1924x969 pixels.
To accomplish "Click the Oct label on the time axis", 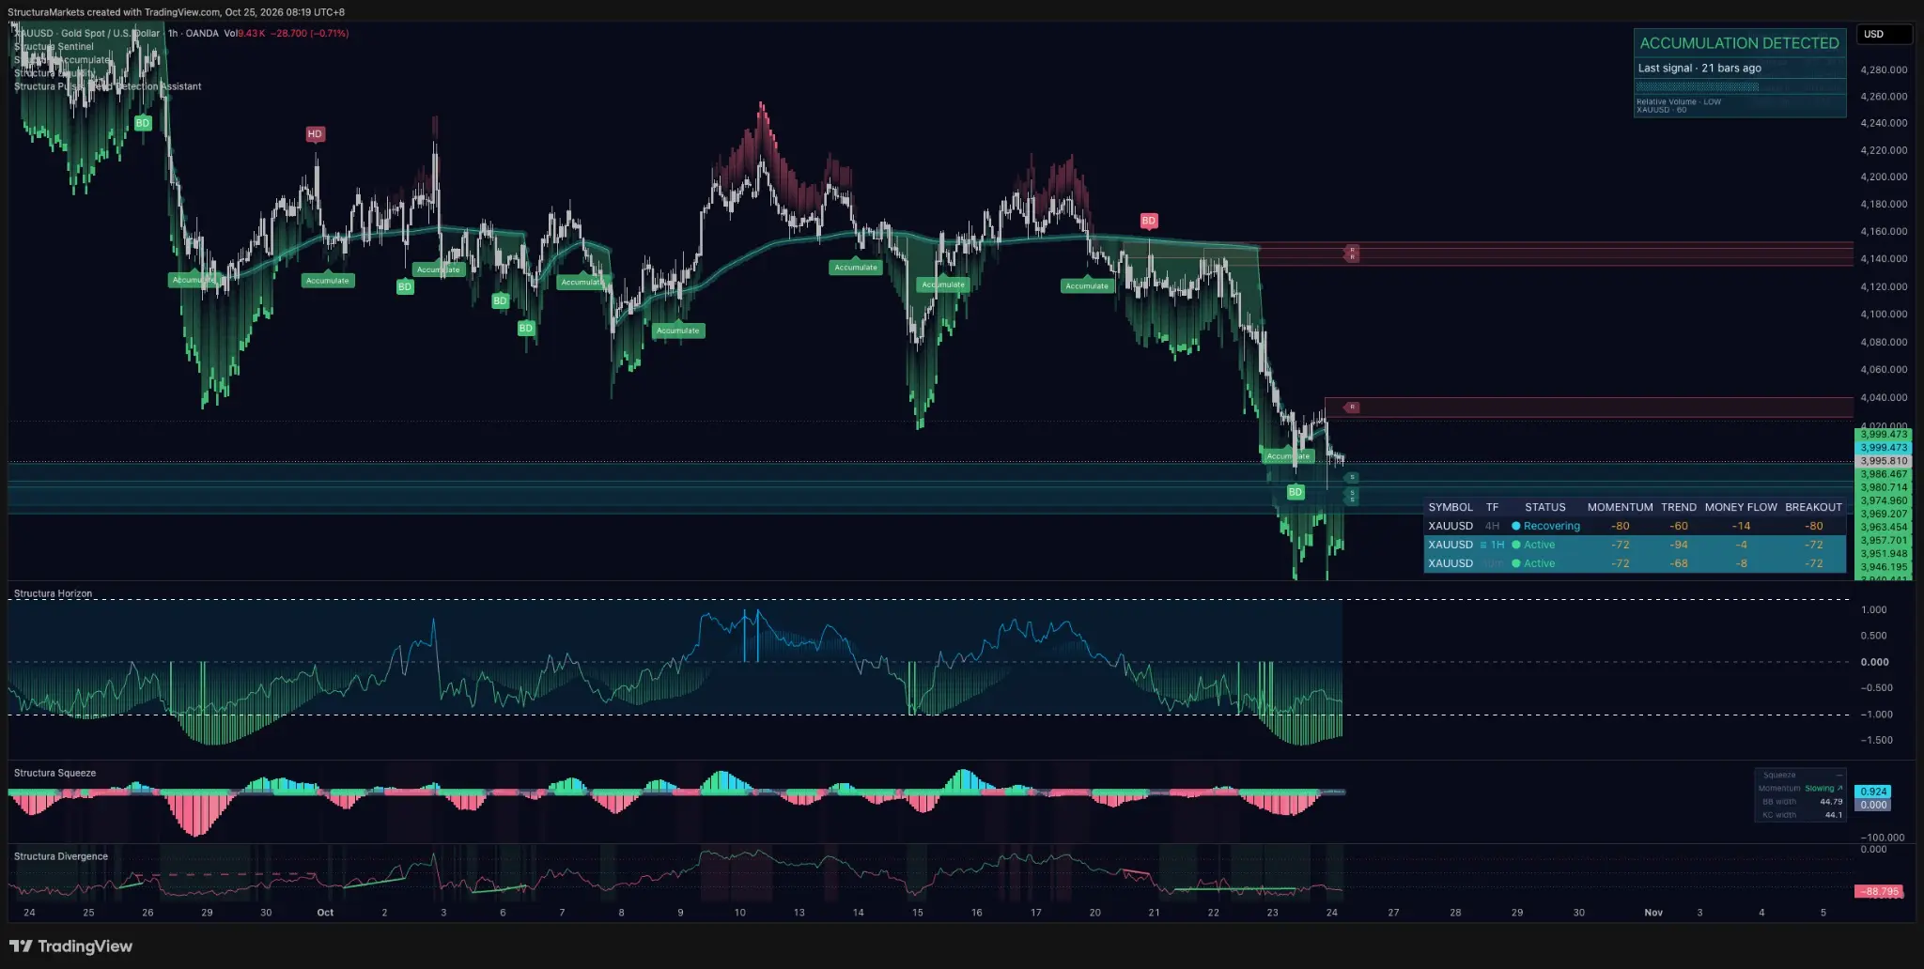I will (x=325, y=913).
